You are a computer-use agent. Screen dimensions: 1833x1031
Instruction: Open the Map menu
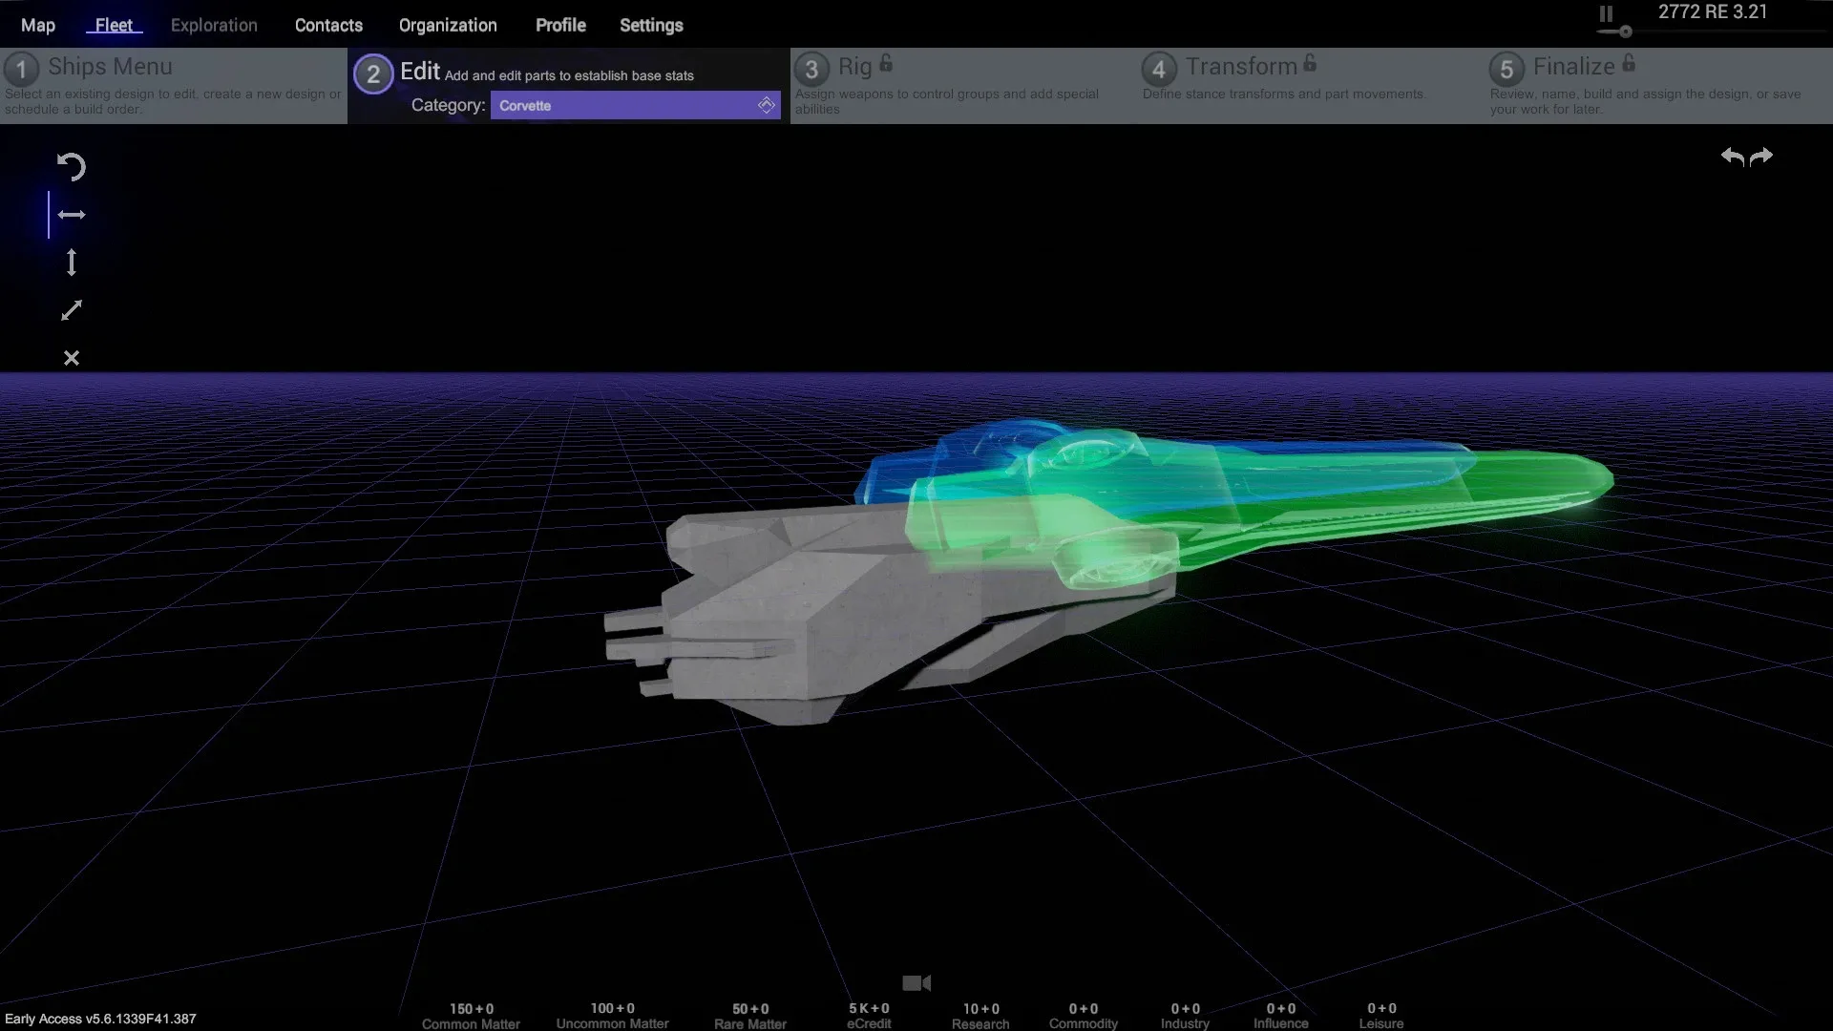38,26
